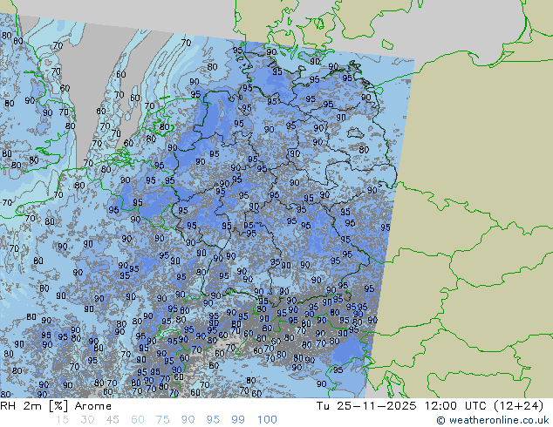Click the '12:00 UTC' time label
The width and height of the screenshot is (553, 427).
click(x=457, y=406)
